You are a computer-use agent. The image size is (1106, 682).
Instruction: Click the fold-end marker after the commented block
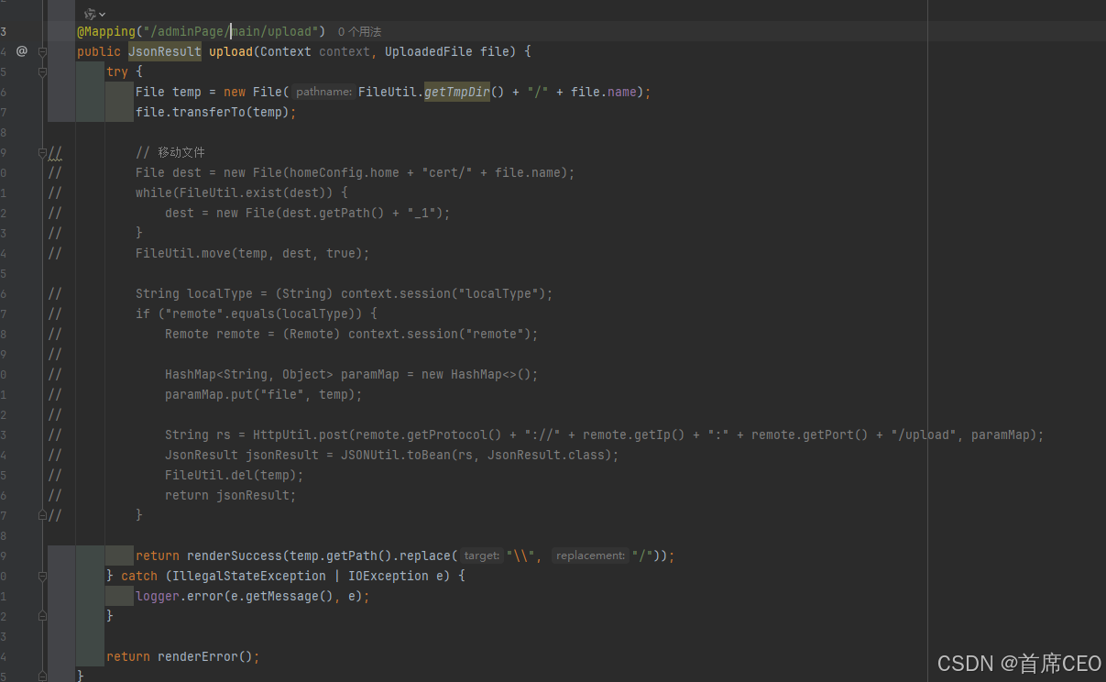click(42, 515)
